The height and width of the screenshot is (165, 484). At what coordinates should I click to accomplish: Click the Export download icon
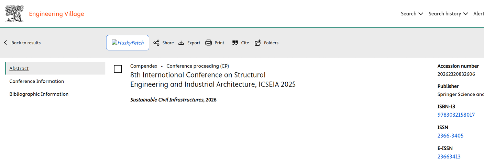pos(181,43)
